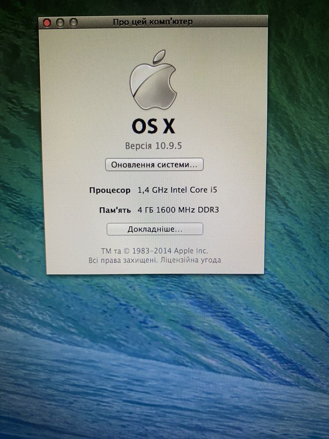Open the Ліцензійна угода link
Image resolution: width=329 pixels, height=439 pixels.
(191, 260)
